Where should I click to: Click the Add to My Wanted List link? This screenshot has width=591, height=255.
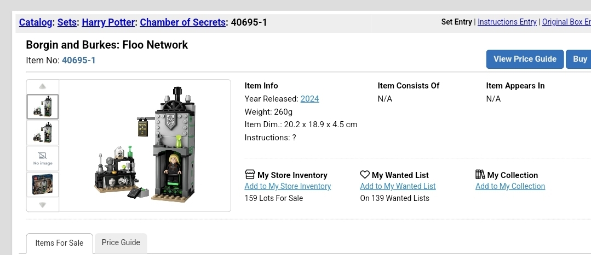coord(398,186)
